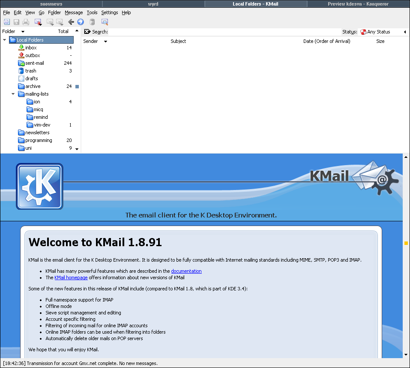Switch to Preview kdesvn - Konqueror tab
410x368 pixels.
(358, 4)
